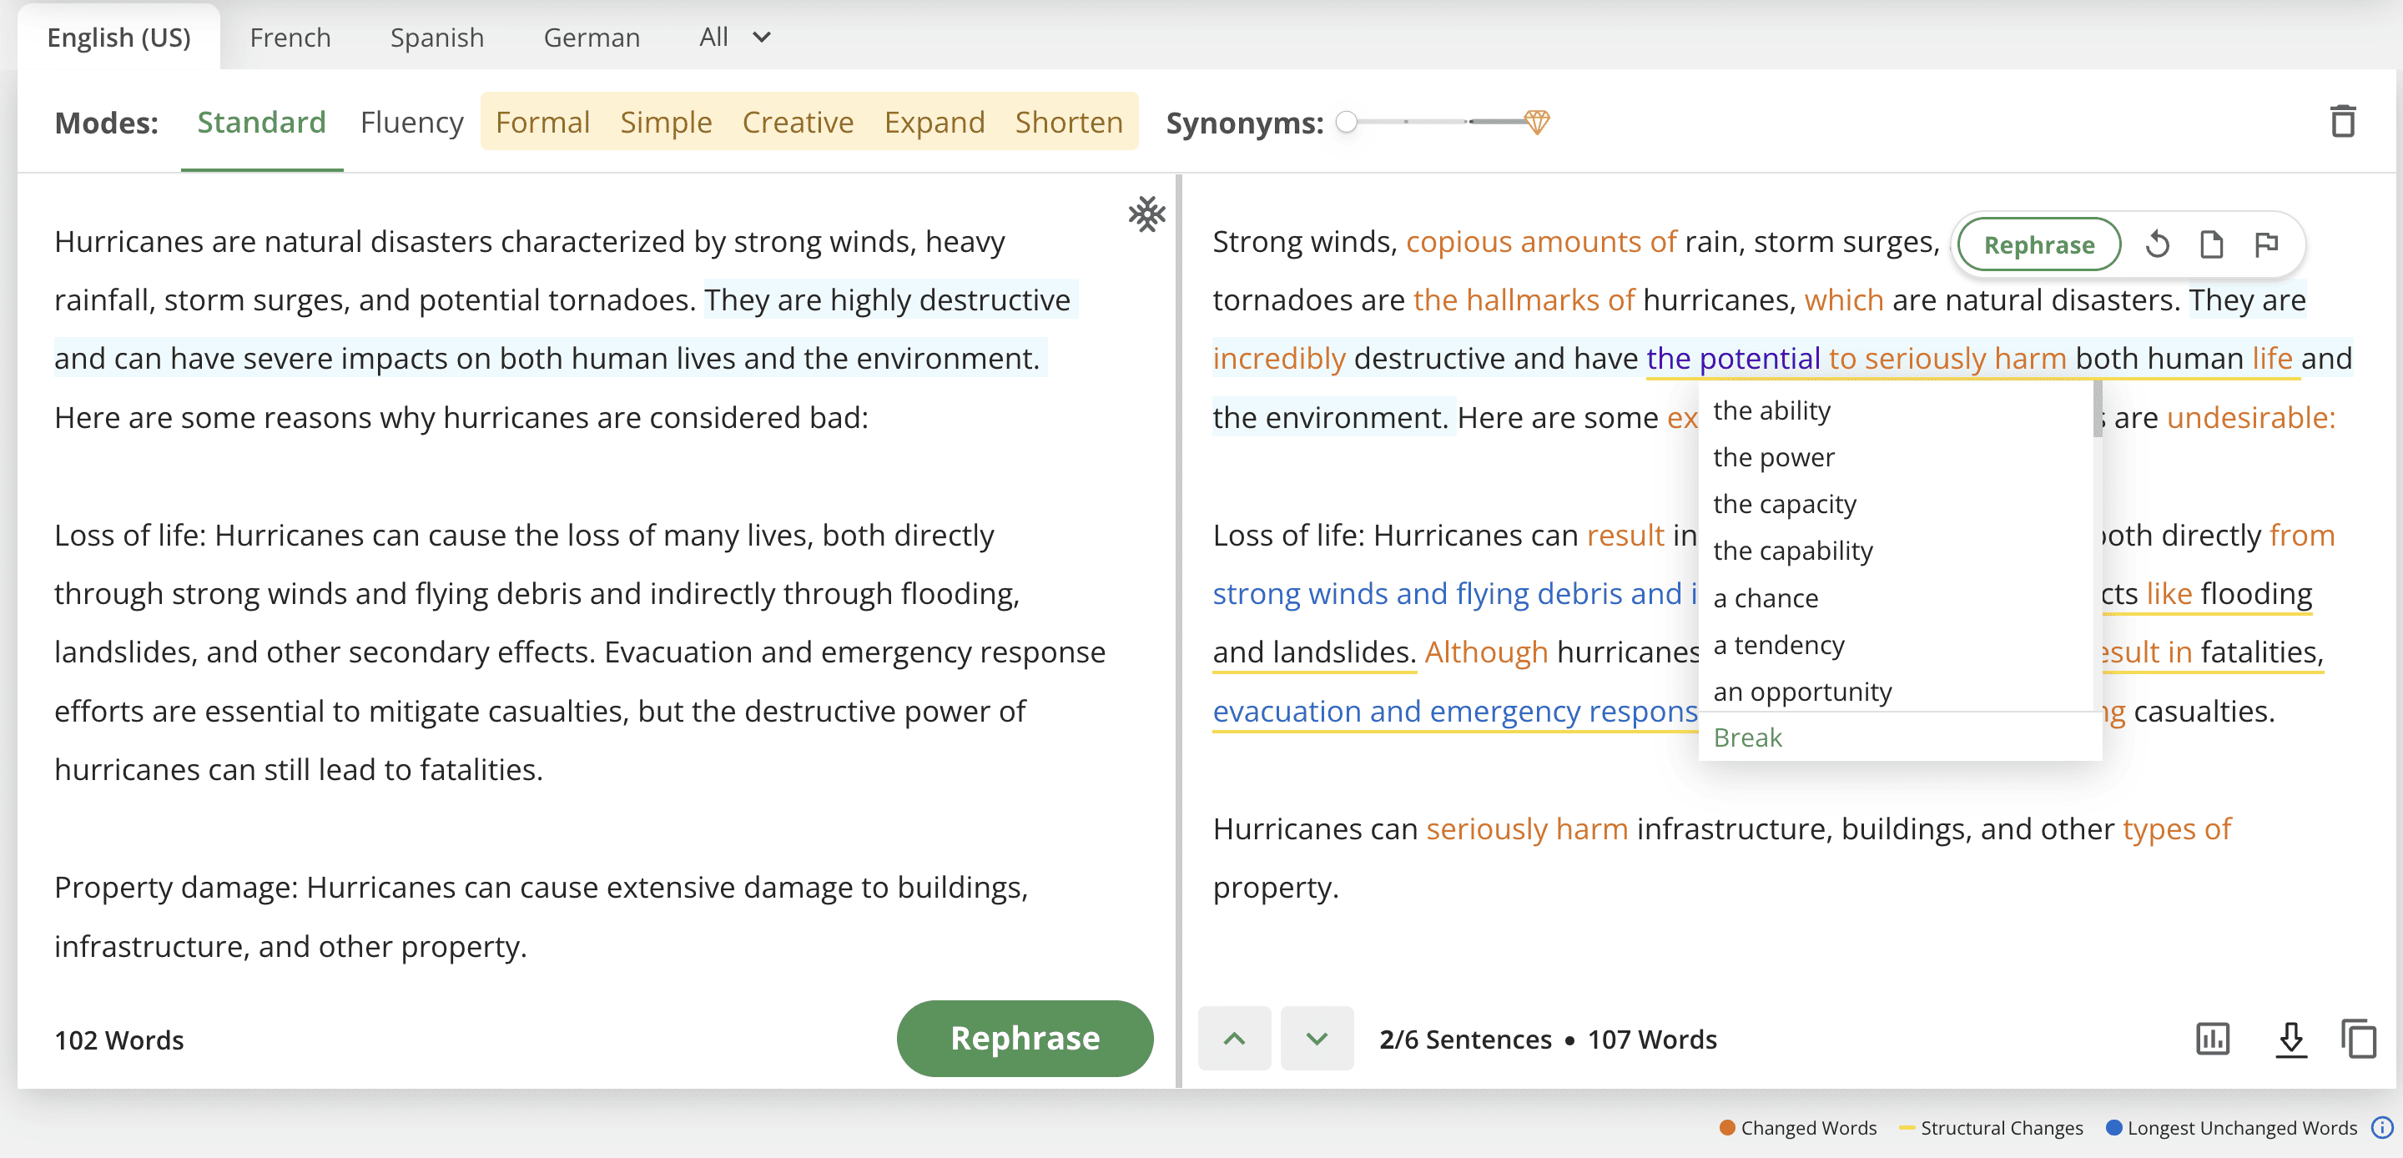
Task: Click the synonym popup scrollbar
Action: pyautogui.click(x=2097, y=410)
